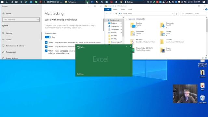Toggle the Snap windows switch
This screenshot has width=208, height=117.
coord(48,37)
